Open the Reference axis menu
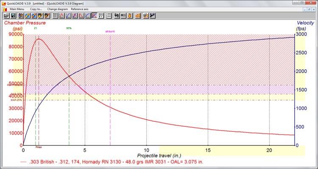 (80, 9)
